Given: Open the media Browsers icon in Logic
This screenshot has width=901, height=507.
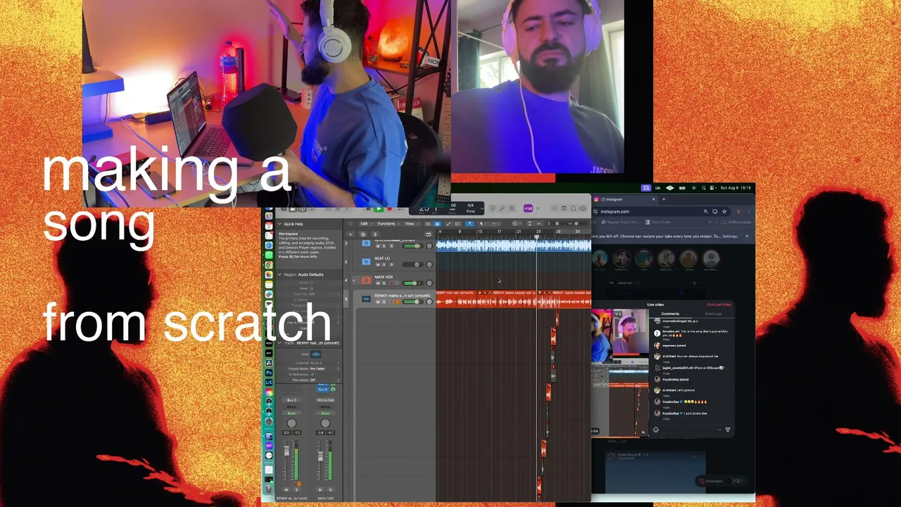Looking at the screenshot, I should [x=583, y=208].
